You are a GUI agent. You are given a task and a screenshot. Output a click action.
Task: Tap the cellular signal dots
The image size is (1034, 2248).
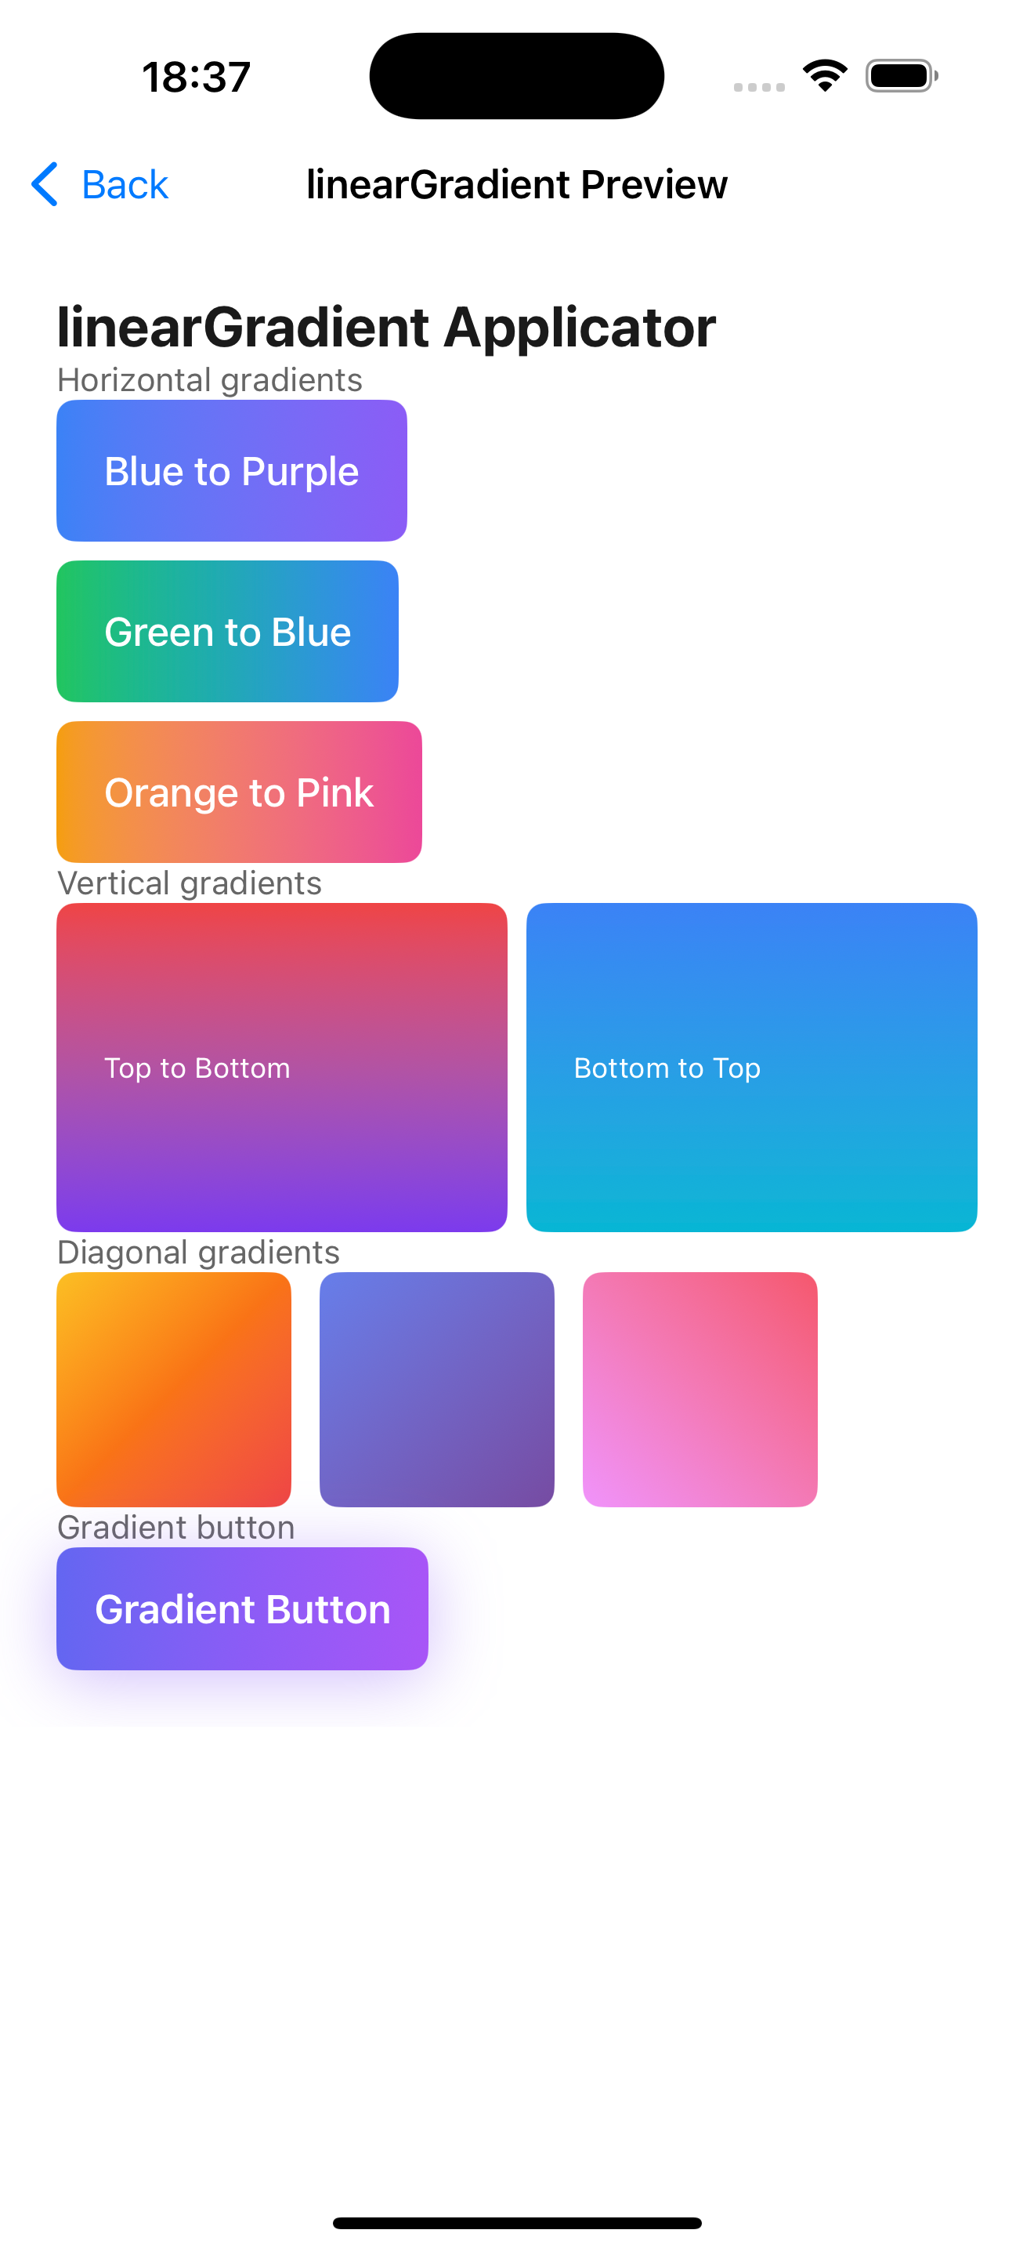(x=758, y=86)
